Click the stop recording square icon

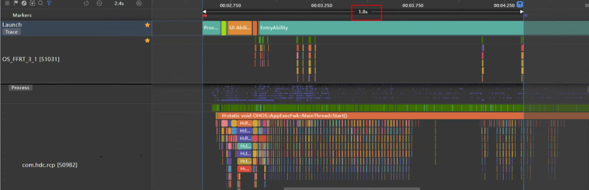click(x=8, y=3)
